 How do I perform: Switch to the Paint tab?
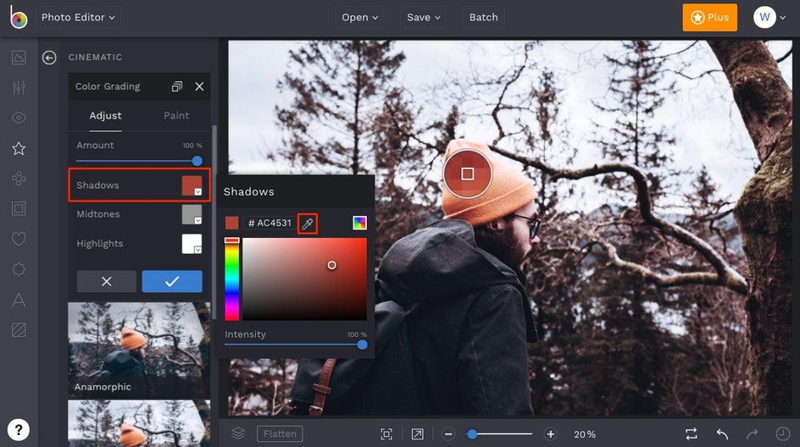(176, 116)
